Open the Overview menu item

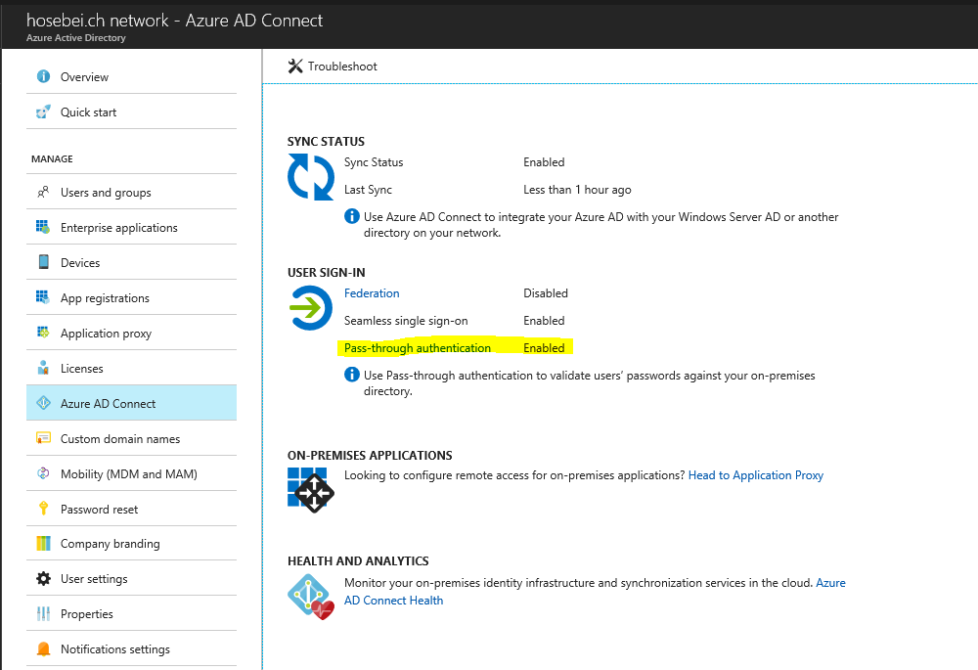[x=132, y=76]
